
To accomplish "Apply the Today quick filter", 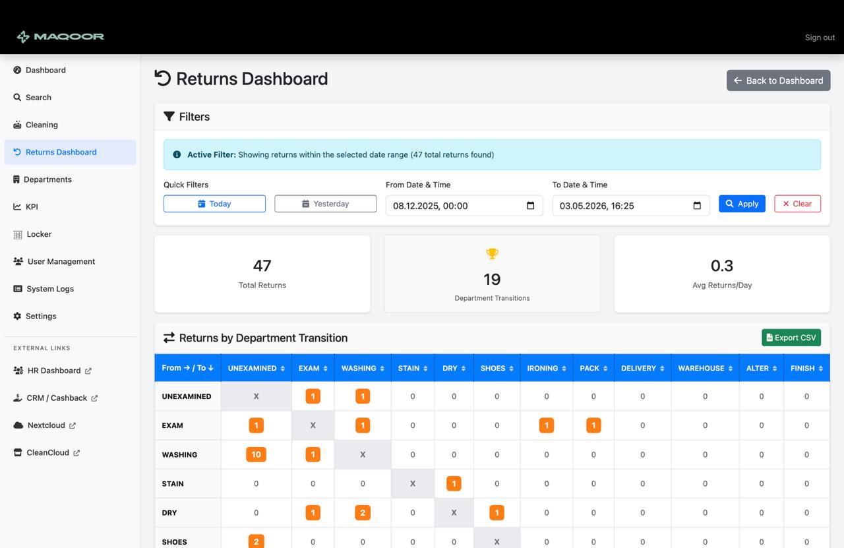I will [x=214, y=204].
